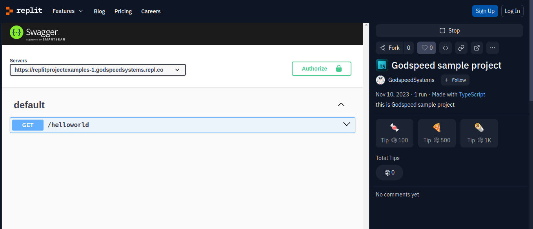This screenshot has width=533, height=229.
Task: Click the Godspeed sample project title
Action: (x=446, y=65)
